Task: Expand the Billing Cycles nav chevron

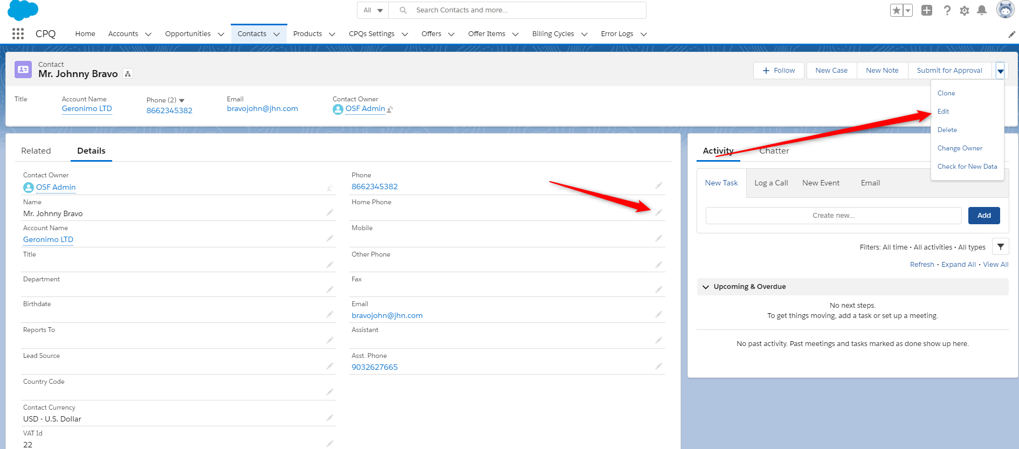Action: [x=584, y=34]
